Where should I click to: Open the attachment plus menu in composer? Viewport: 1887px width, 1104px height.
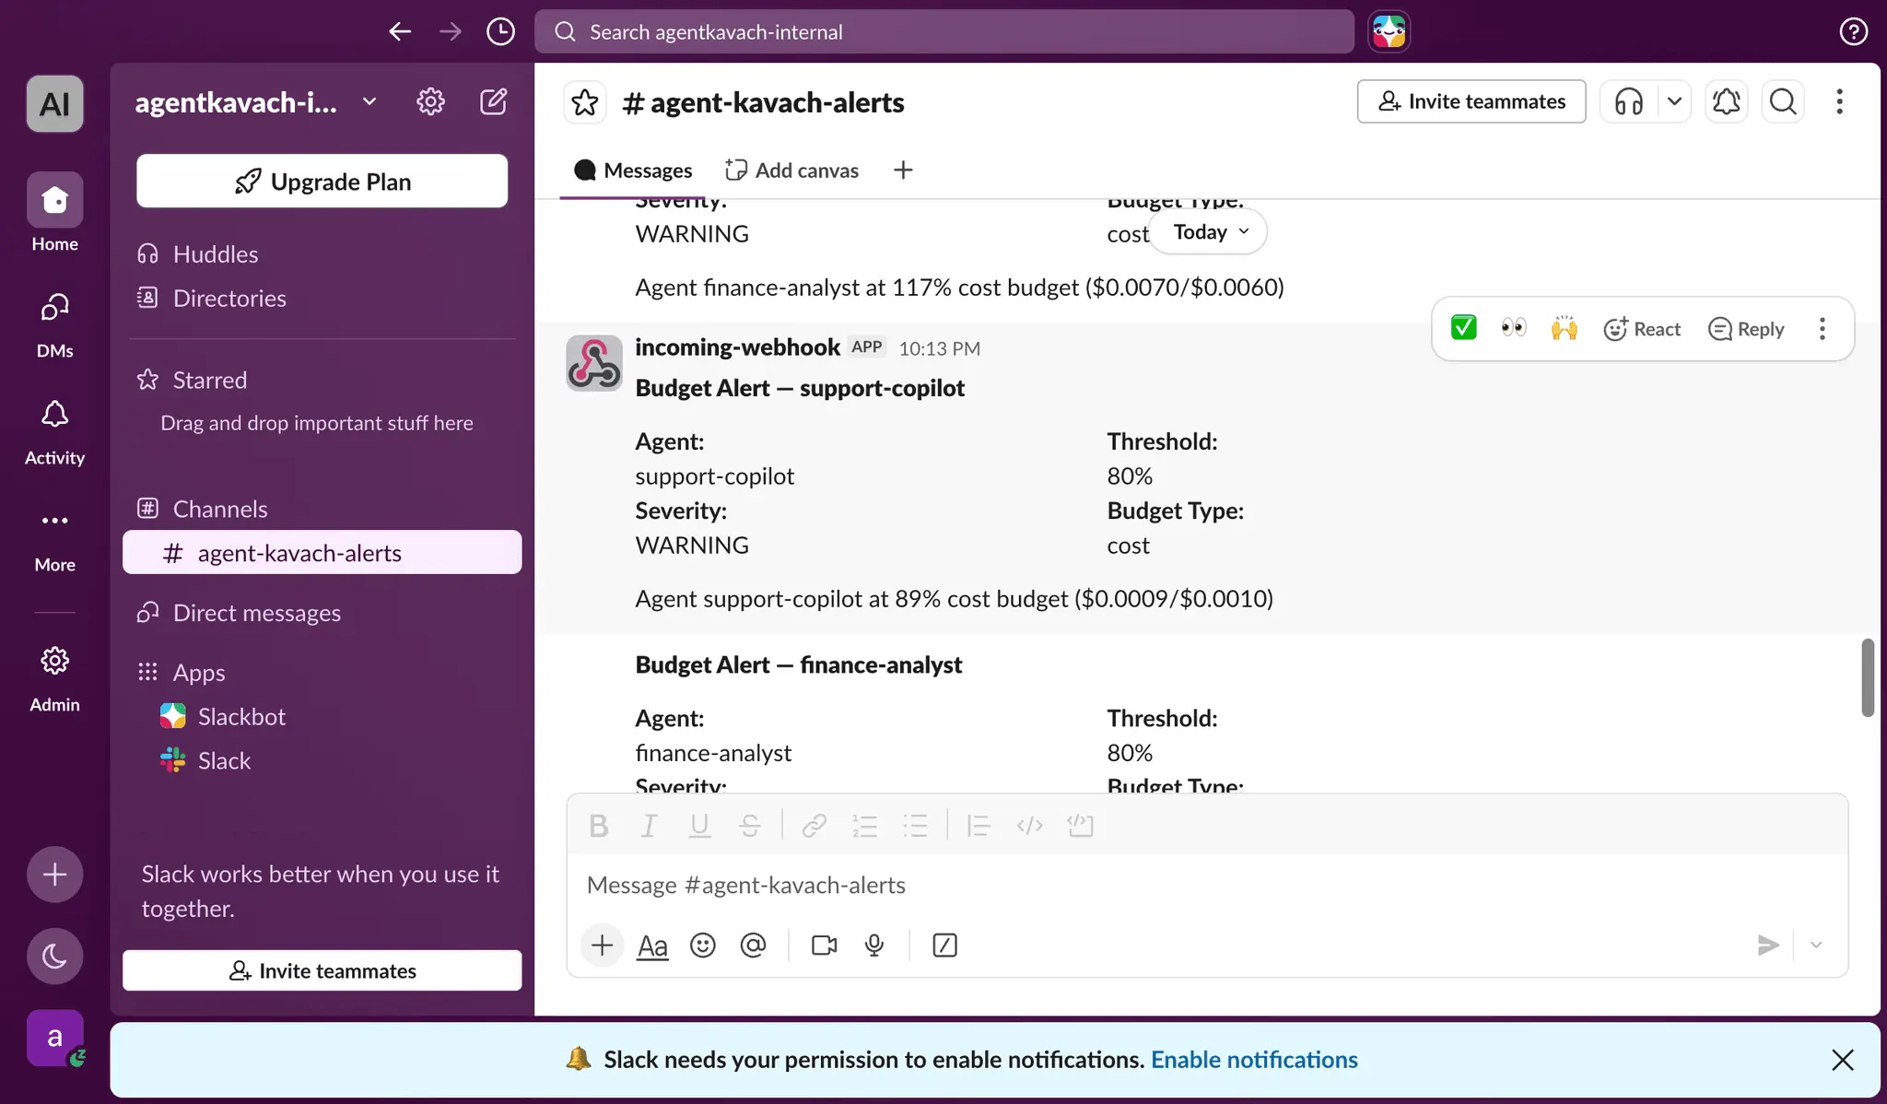coord(602,945)
